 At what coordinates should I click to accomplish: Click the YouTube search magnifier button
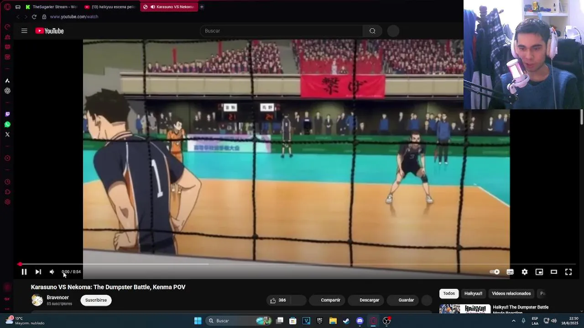373,31
